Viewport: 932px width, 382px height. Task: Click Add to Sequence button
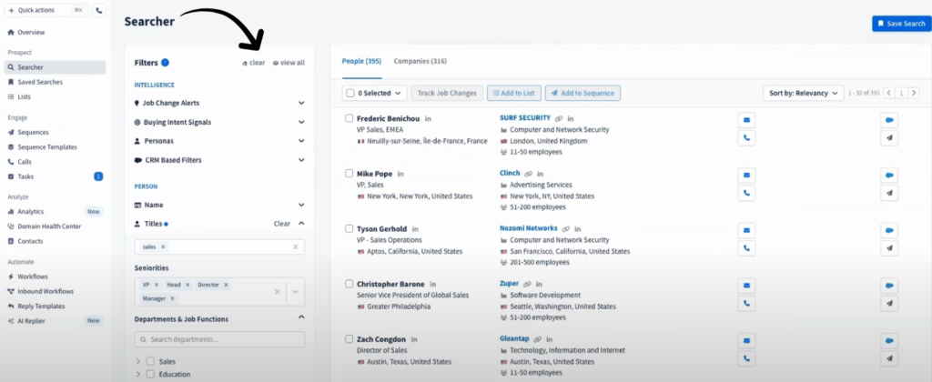coord(583,94)
